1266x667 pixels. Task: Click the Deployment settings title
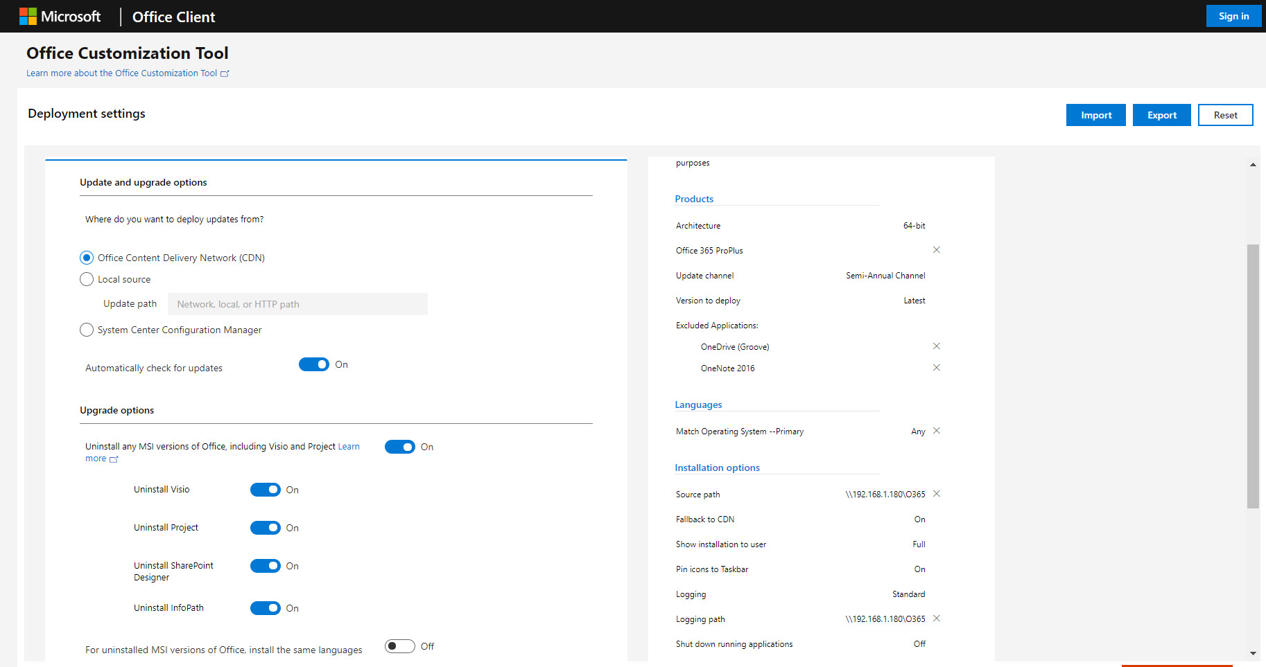[87, 114]
